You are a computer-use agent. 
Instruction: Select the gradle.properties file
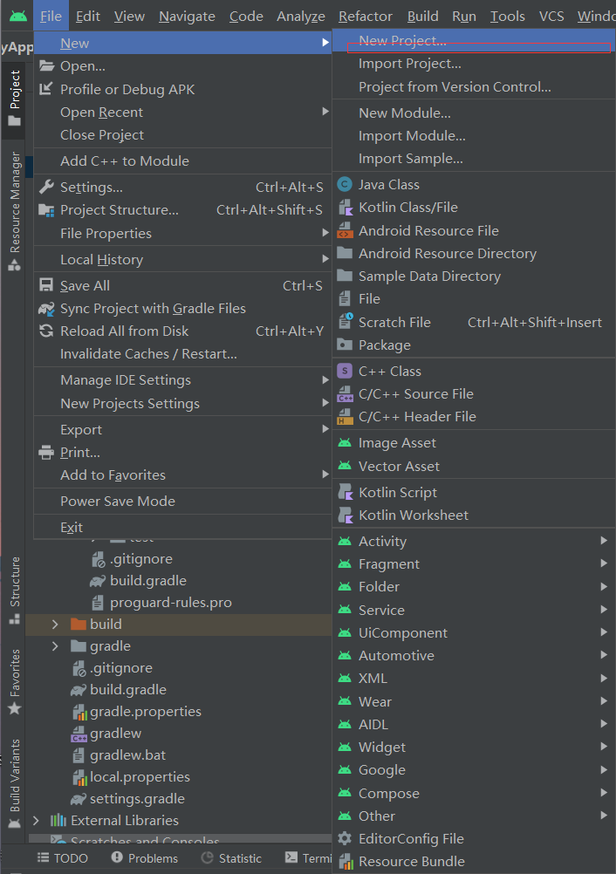(145, 712)
